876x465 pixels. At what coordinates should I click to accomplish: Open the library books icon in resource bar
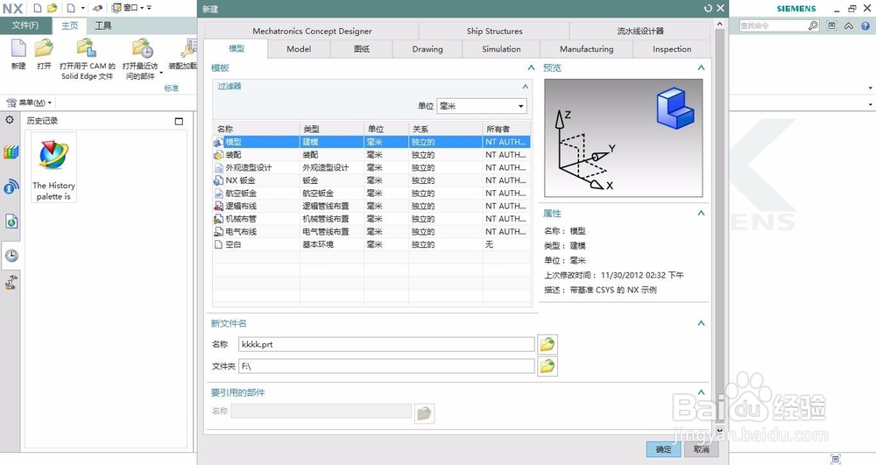[11, 151]
